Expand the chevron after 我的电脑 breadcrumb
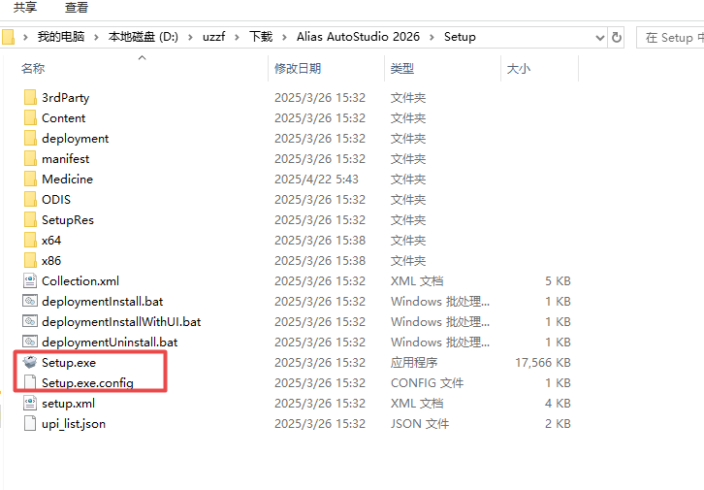The height and width of the screenshot is (490, 704). (95, 37)
